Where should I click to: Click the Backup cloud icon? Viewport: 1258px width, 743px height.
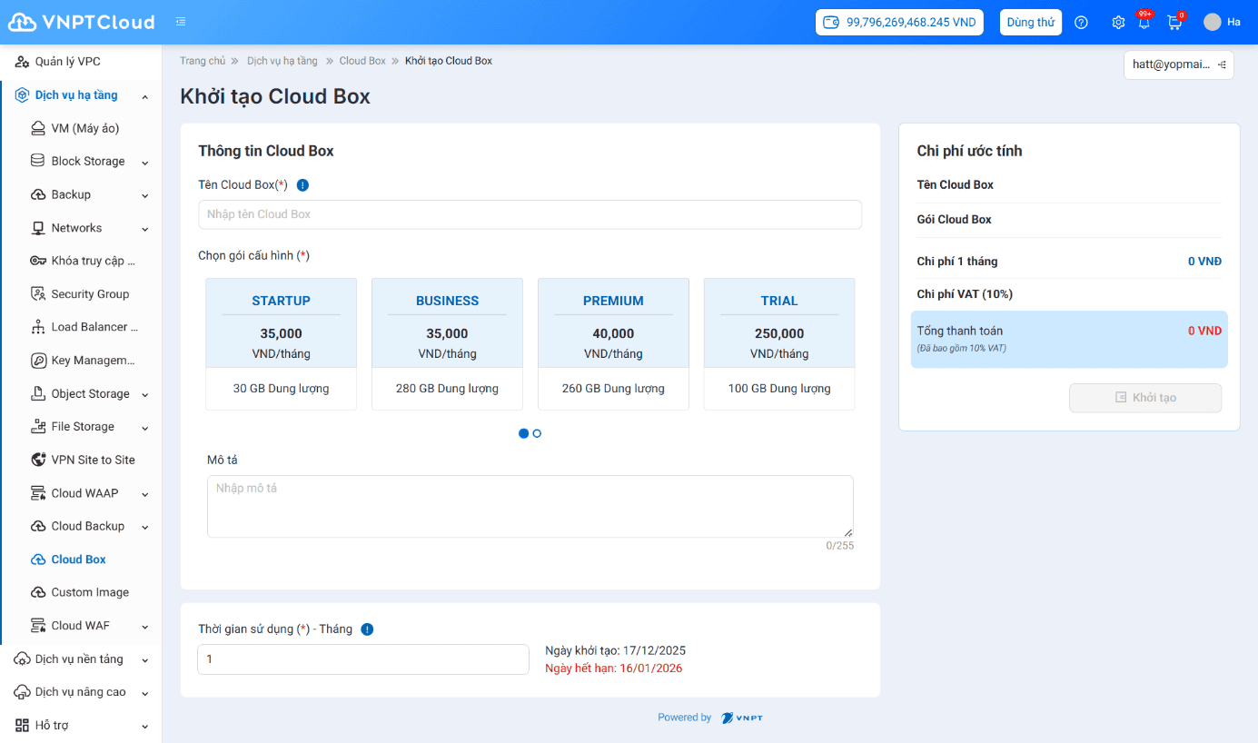click(x=38, y=194)
